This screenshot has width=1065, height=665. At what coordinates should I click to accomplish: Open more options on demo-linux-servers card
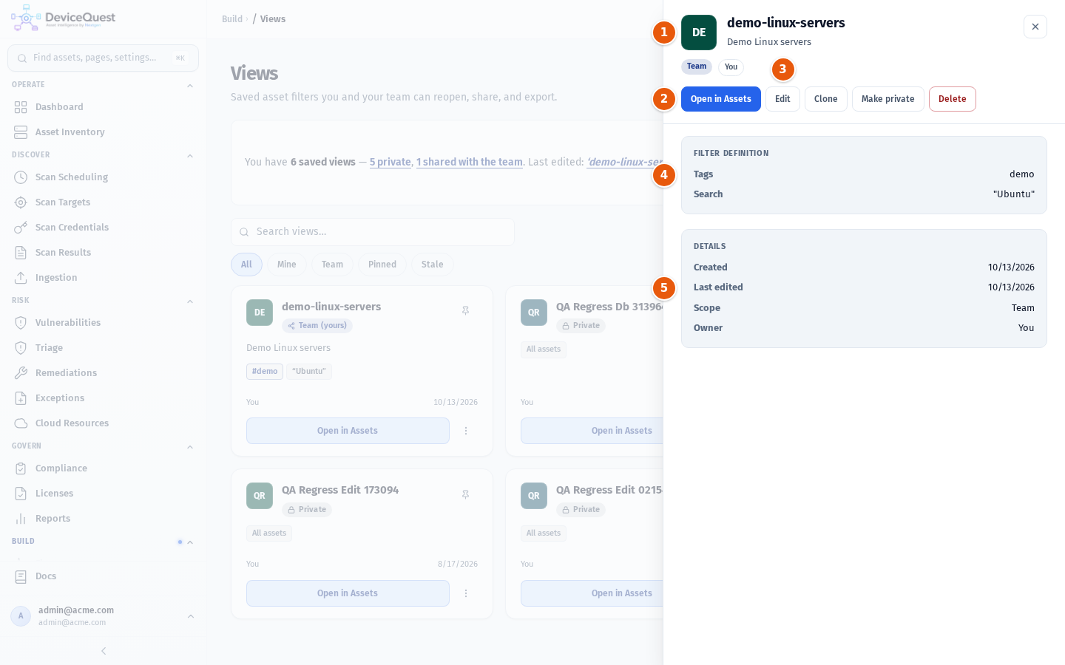(x=466, y=431)
